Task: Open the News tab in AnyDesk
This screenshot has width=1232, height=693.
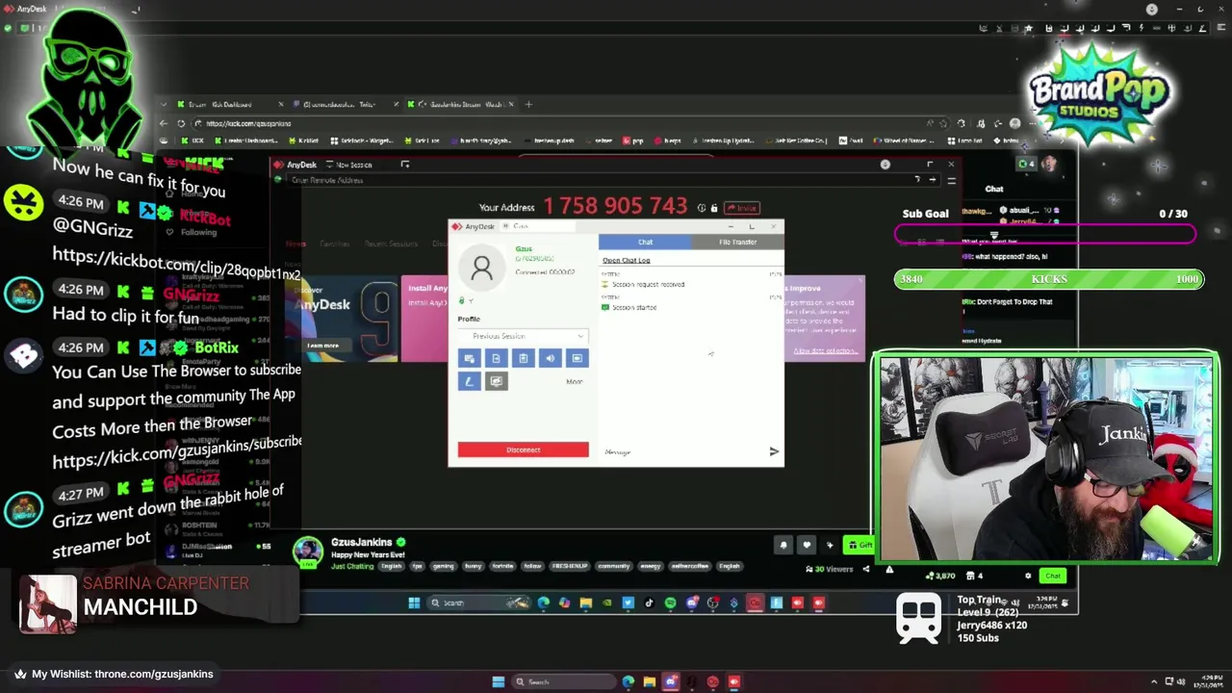Action: pyautogui.click(x=295, y=244)
